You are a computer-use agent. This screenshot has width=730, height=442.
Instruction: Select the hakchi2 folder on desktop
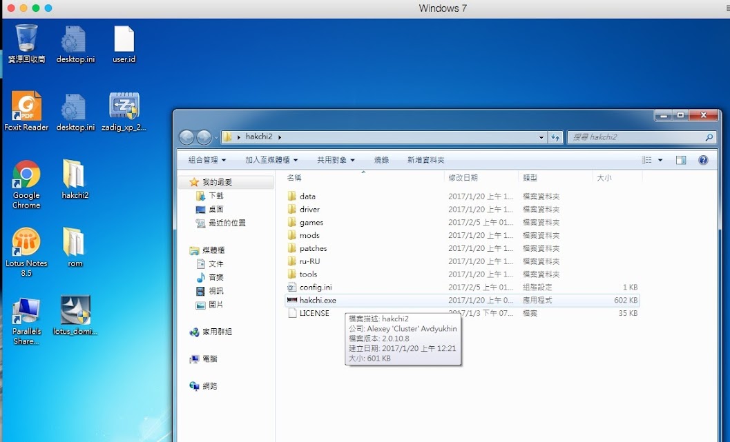click(x=75, y=179)
